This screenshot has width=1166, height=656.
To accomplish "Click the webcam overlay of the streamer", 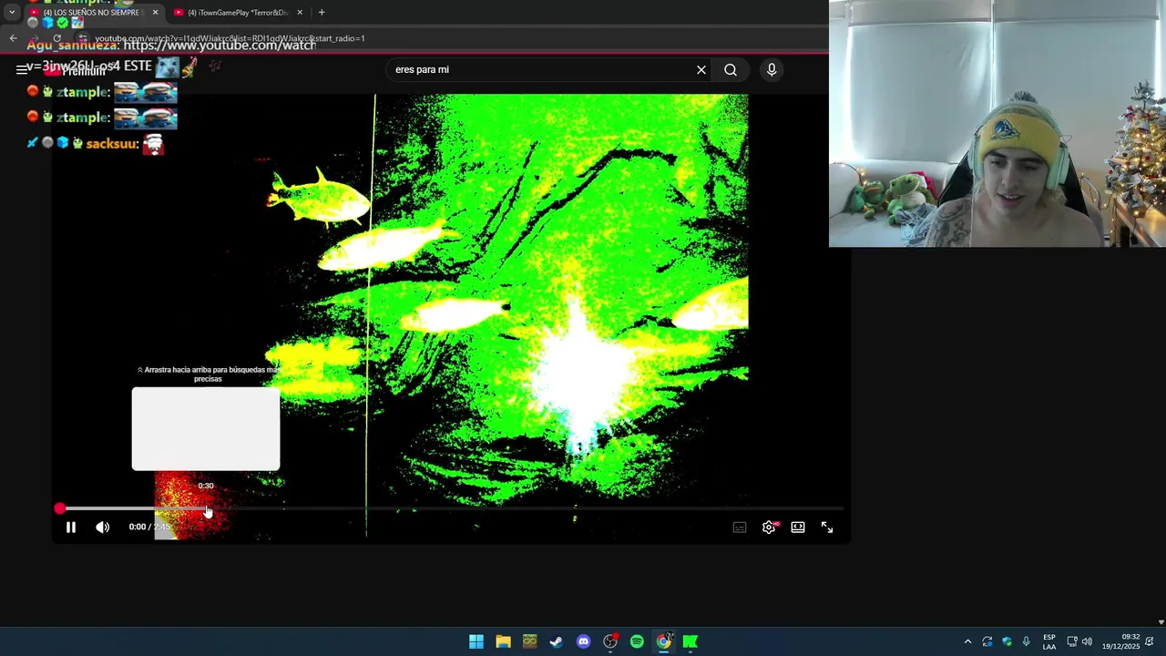I will click(x=997, y=123).
